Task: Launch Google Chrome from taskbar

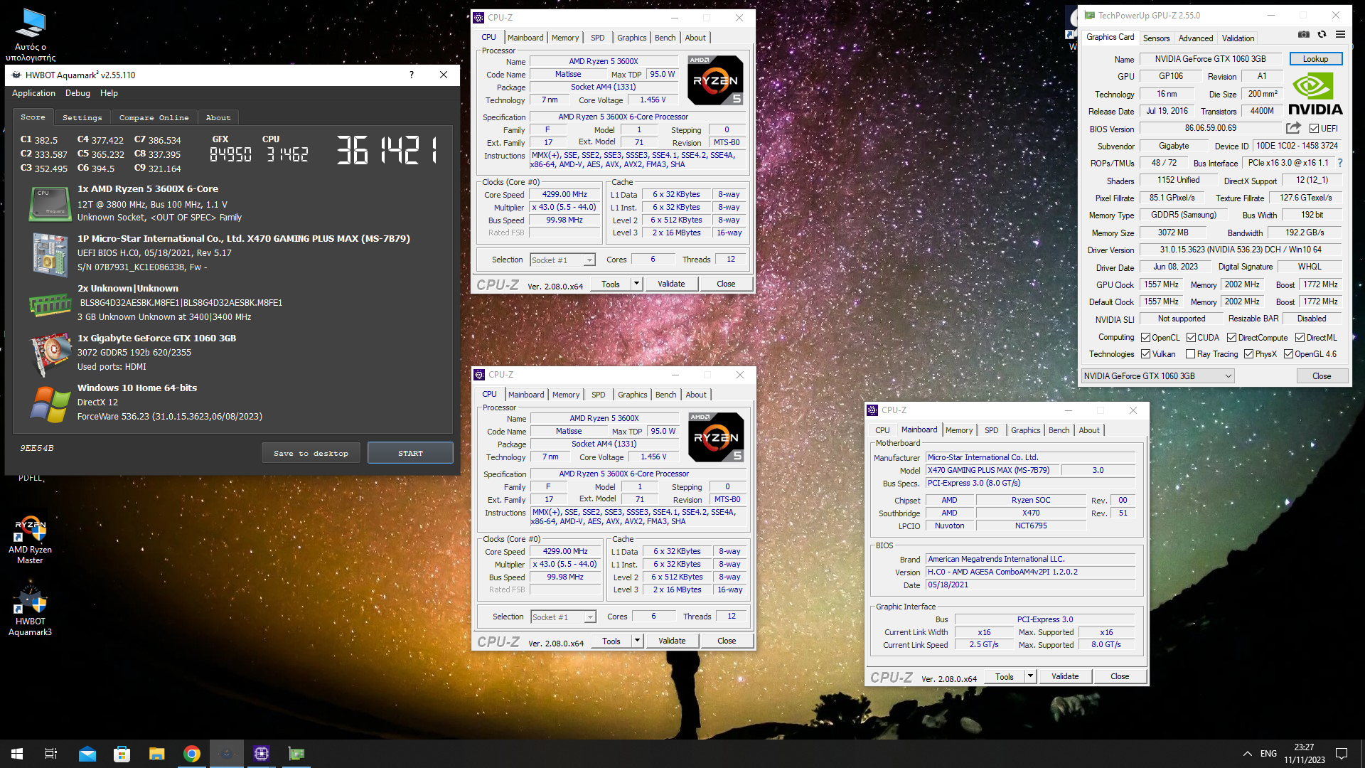Action: point(192,754)
